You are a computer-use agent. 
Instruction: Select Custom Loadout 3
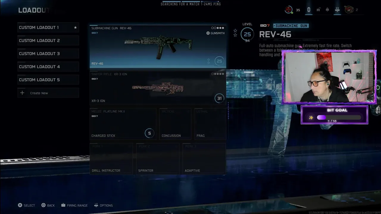(x=48, y=54)
